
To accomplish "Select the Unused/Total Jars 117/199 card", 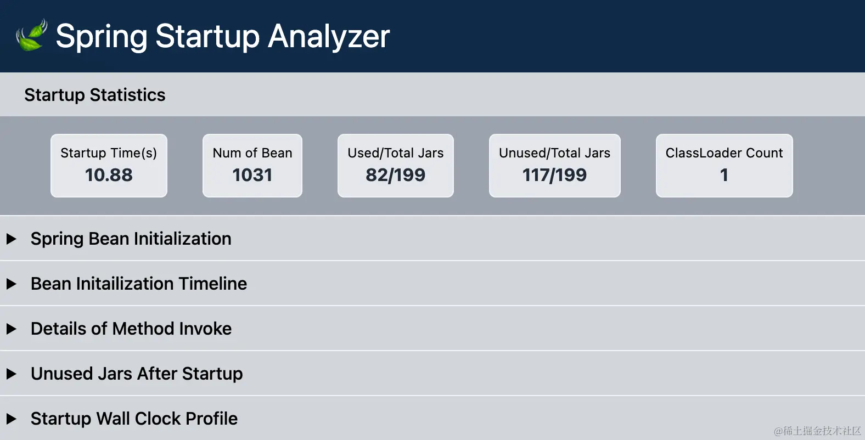I will [554, 165].
